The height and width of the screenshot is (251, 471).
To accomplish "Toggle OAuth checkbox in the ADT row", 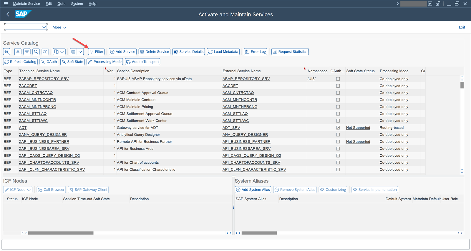I will pyautogui.click(x=338, y=128).
